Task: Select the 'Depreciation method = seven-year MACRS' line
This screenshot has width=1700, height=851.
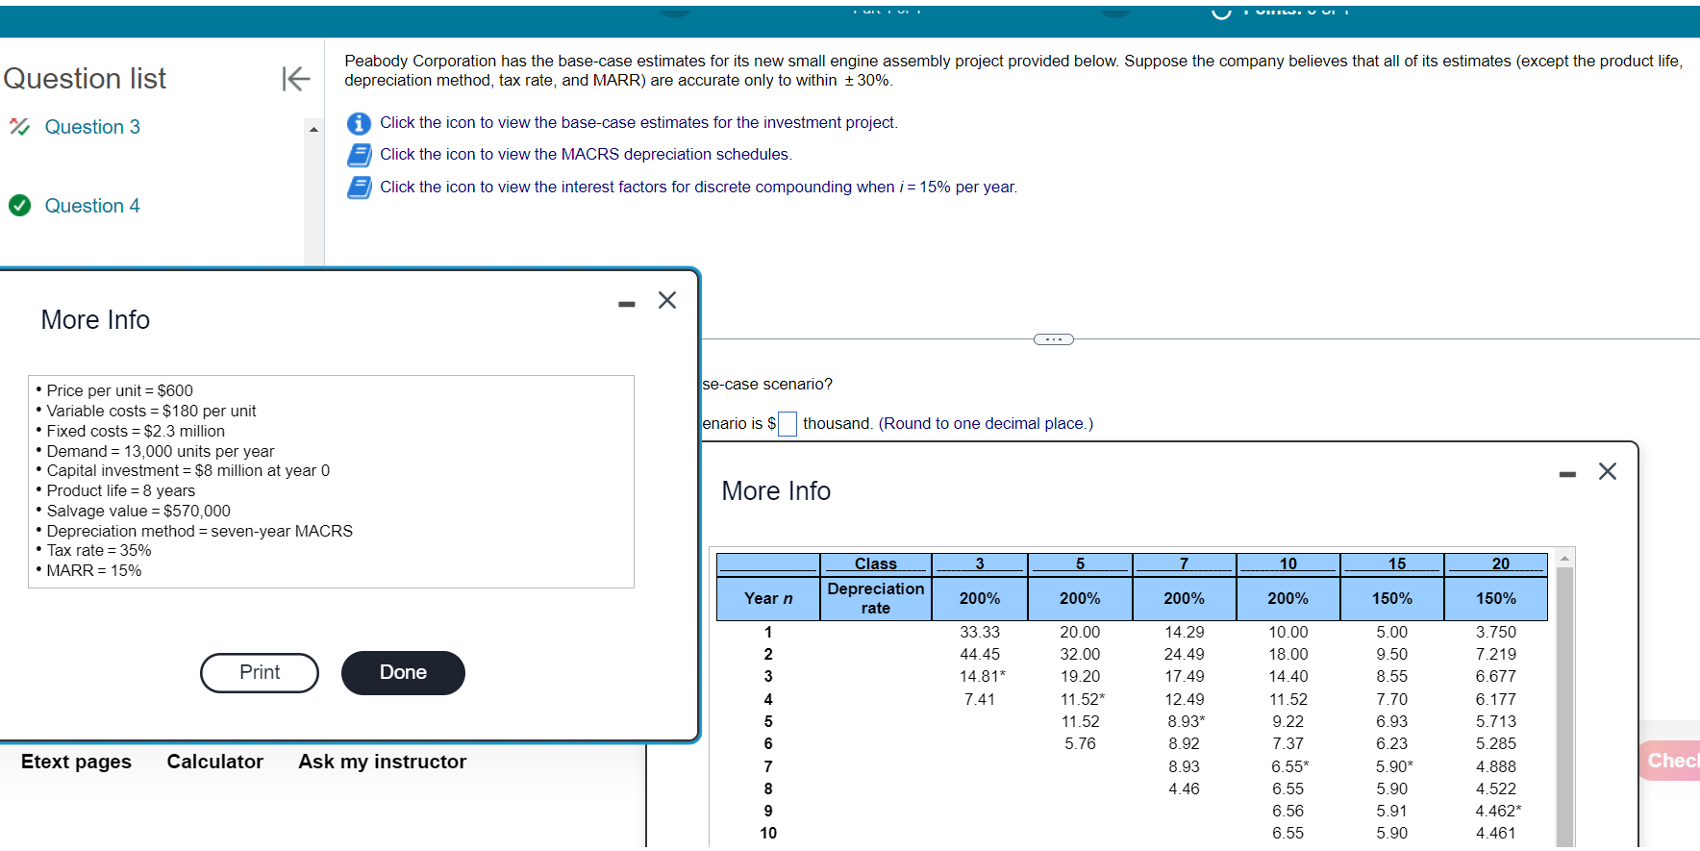Action: [x=200, y=531]
